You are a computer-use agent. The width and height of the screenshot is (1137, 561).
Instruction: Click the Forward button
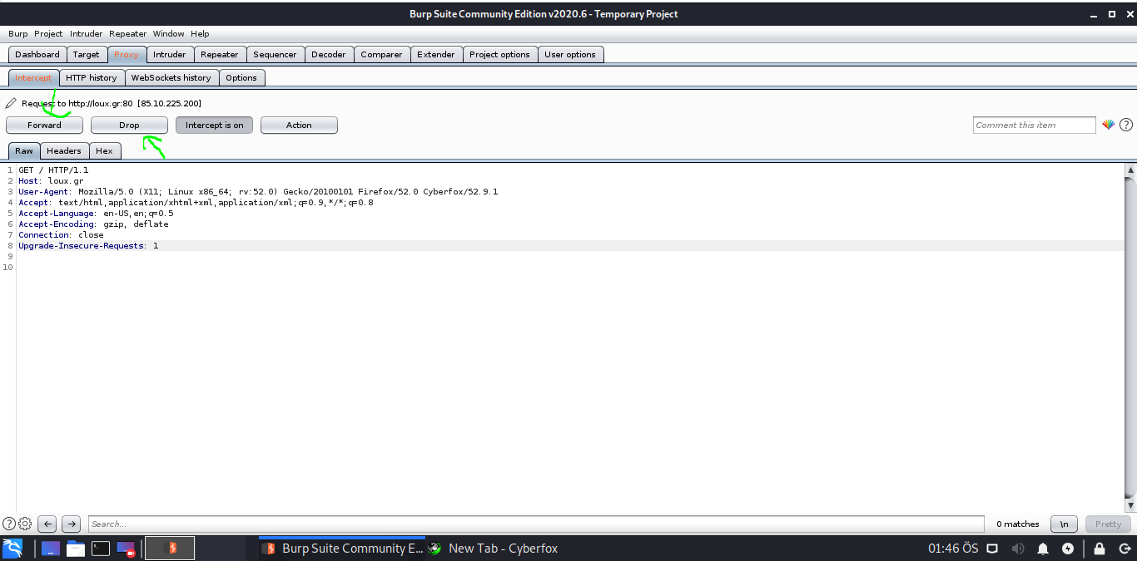coord(44,125)
